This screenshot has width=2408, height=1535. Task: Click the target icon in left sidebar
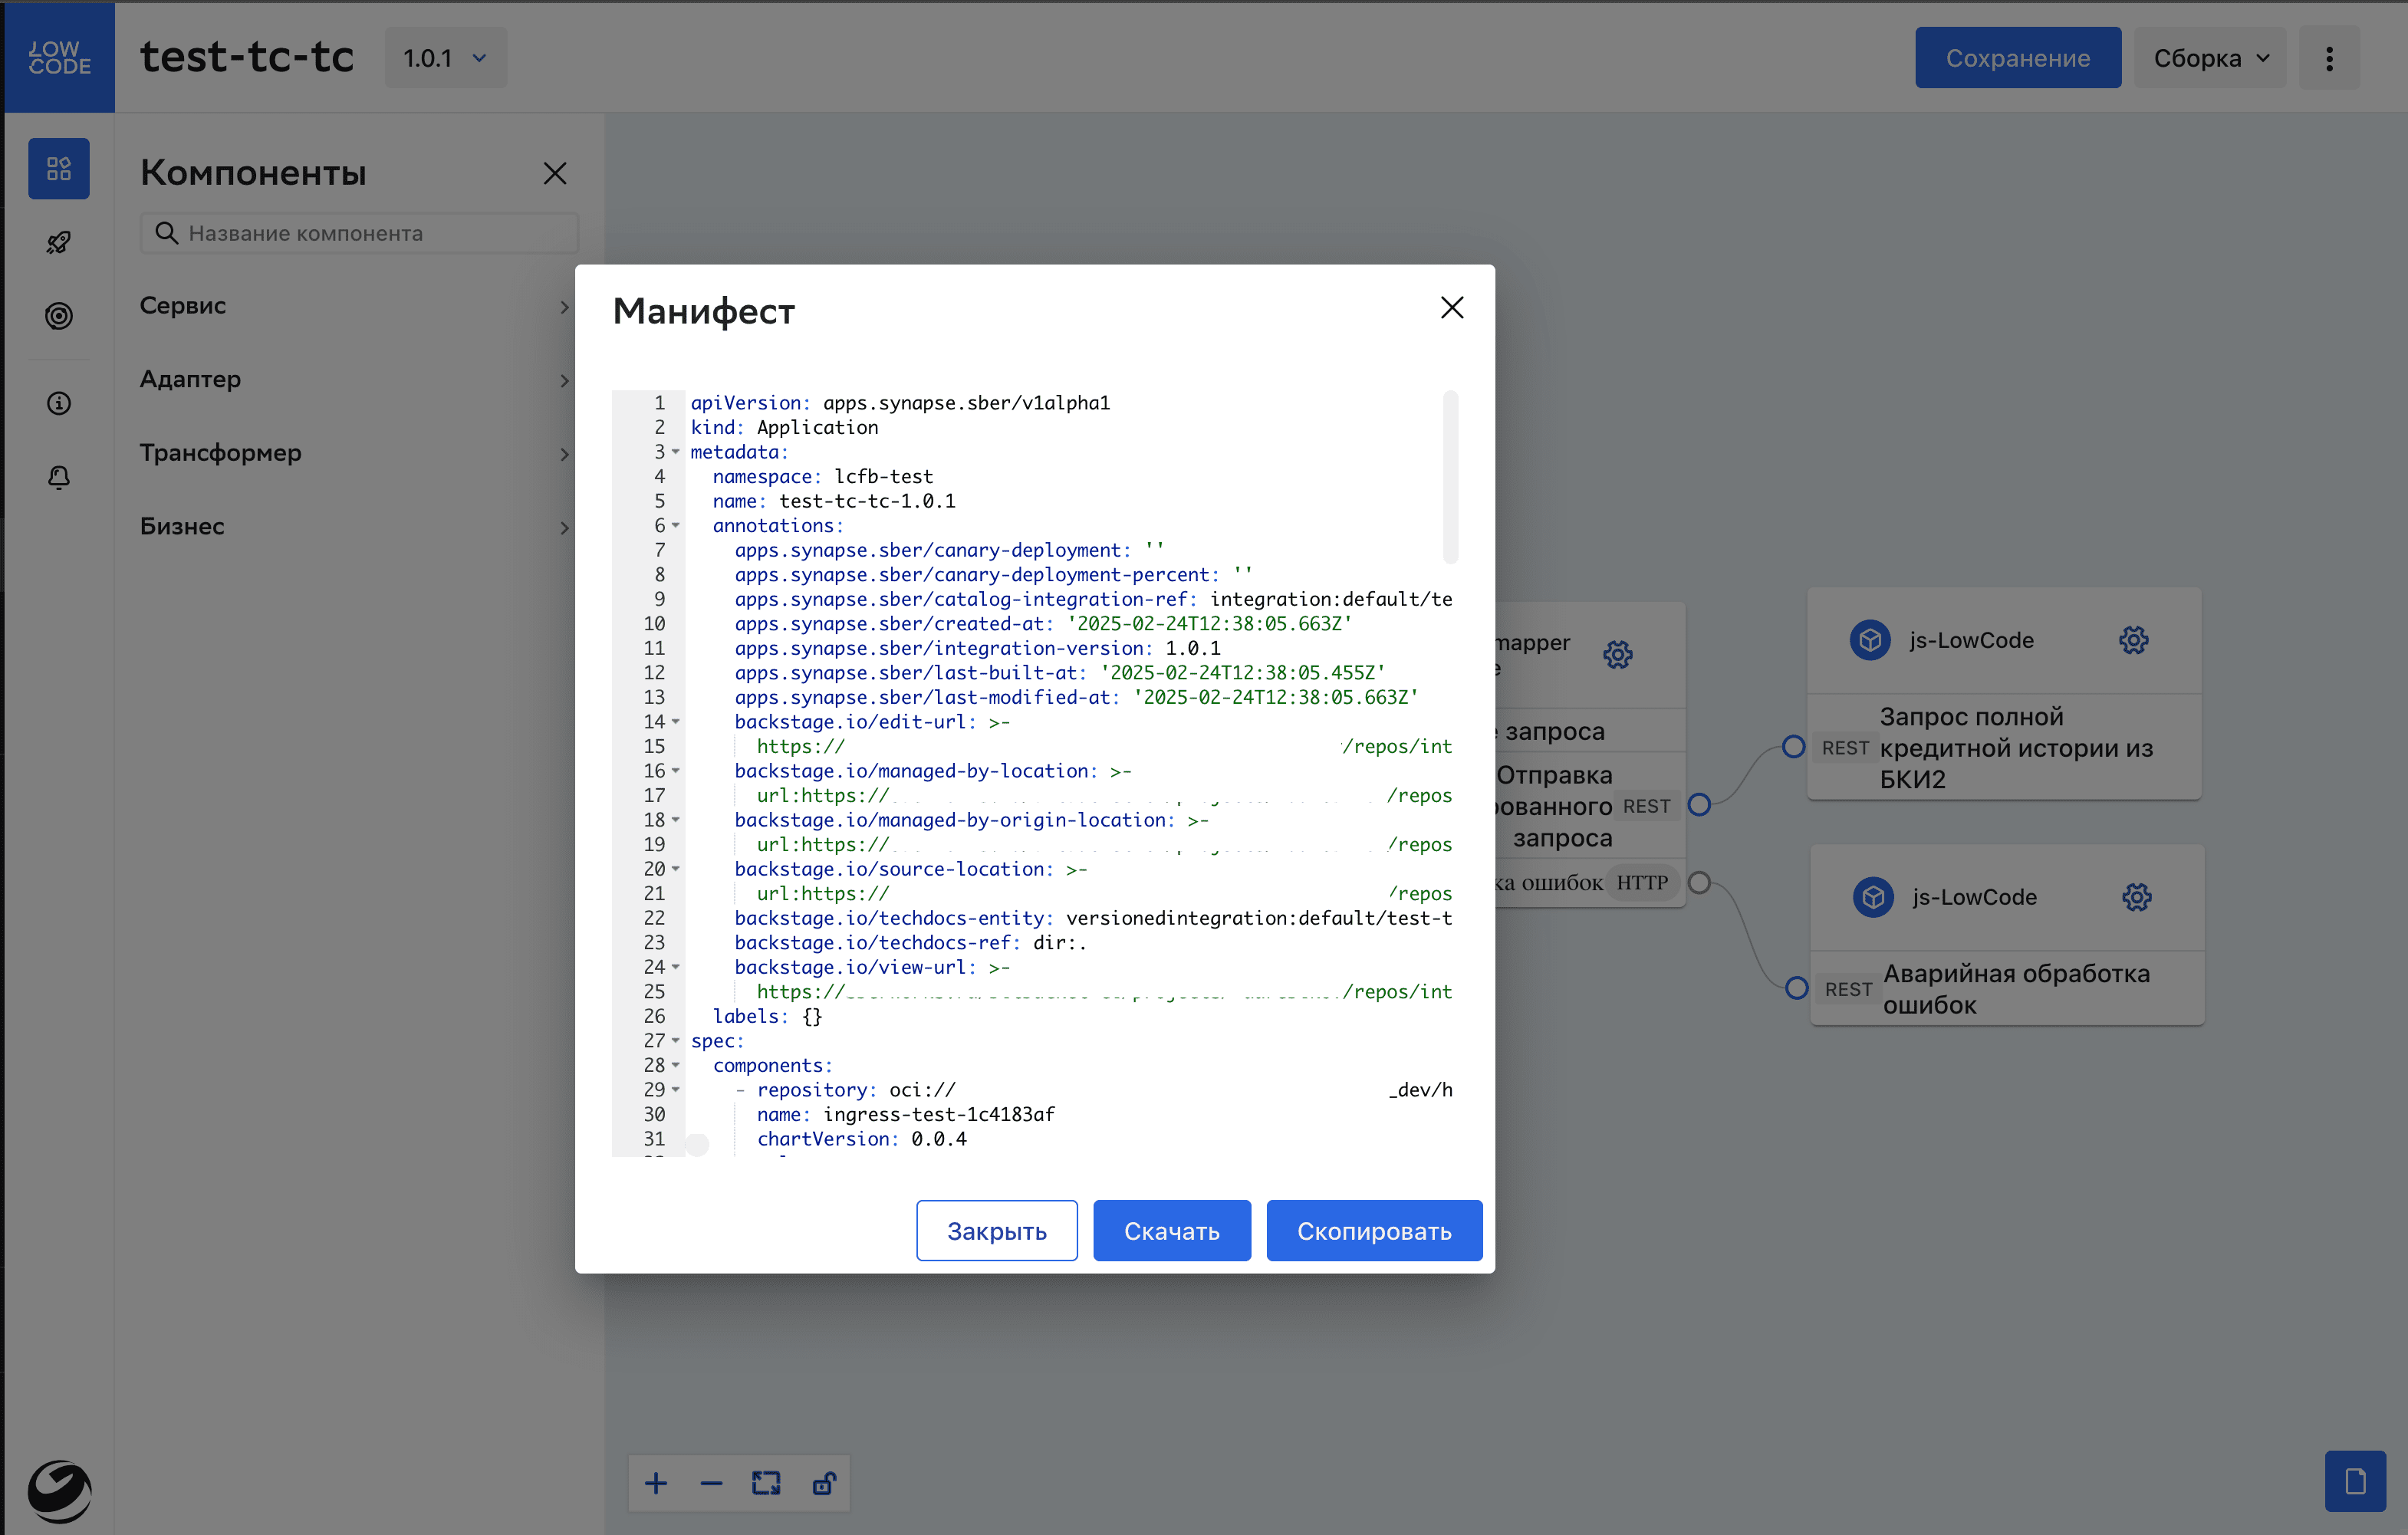[x=58, y=316]
